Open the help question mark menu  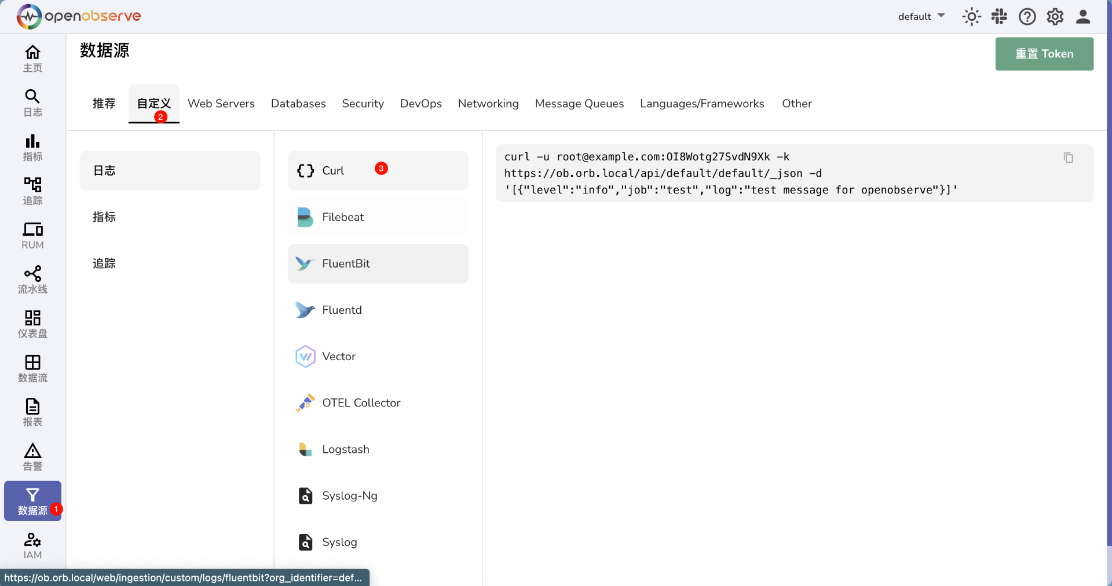coord(1027,17)
